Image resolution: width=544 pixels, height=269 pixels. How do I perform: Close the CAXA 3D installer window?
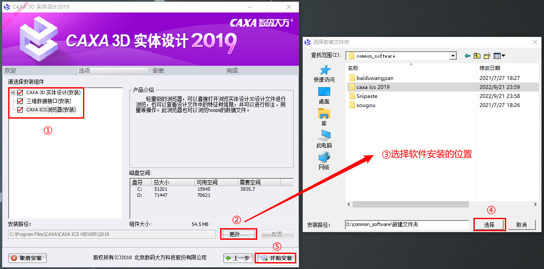pos(289,7)
